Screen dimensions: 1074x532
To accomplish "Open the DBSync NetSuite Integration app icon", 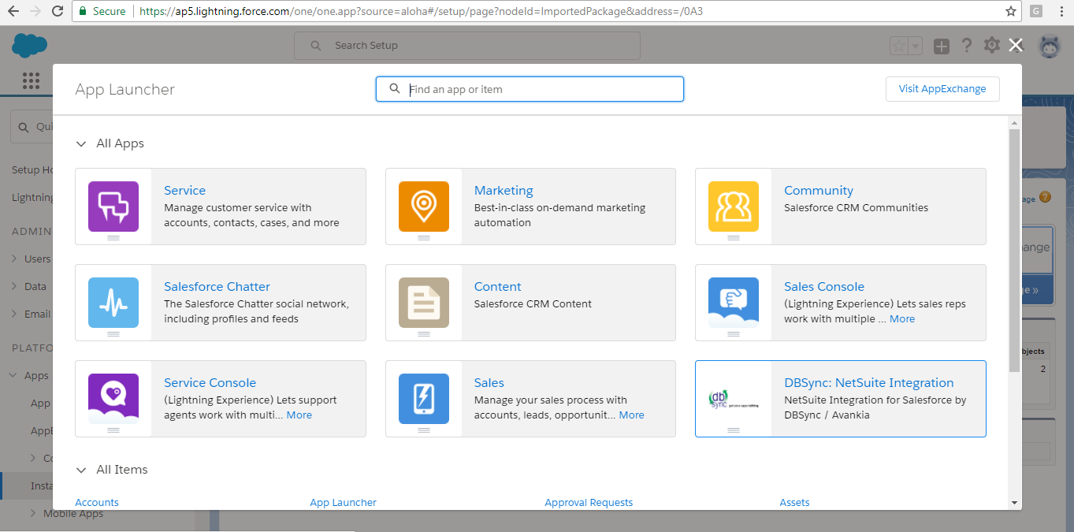I will (733, 399).
